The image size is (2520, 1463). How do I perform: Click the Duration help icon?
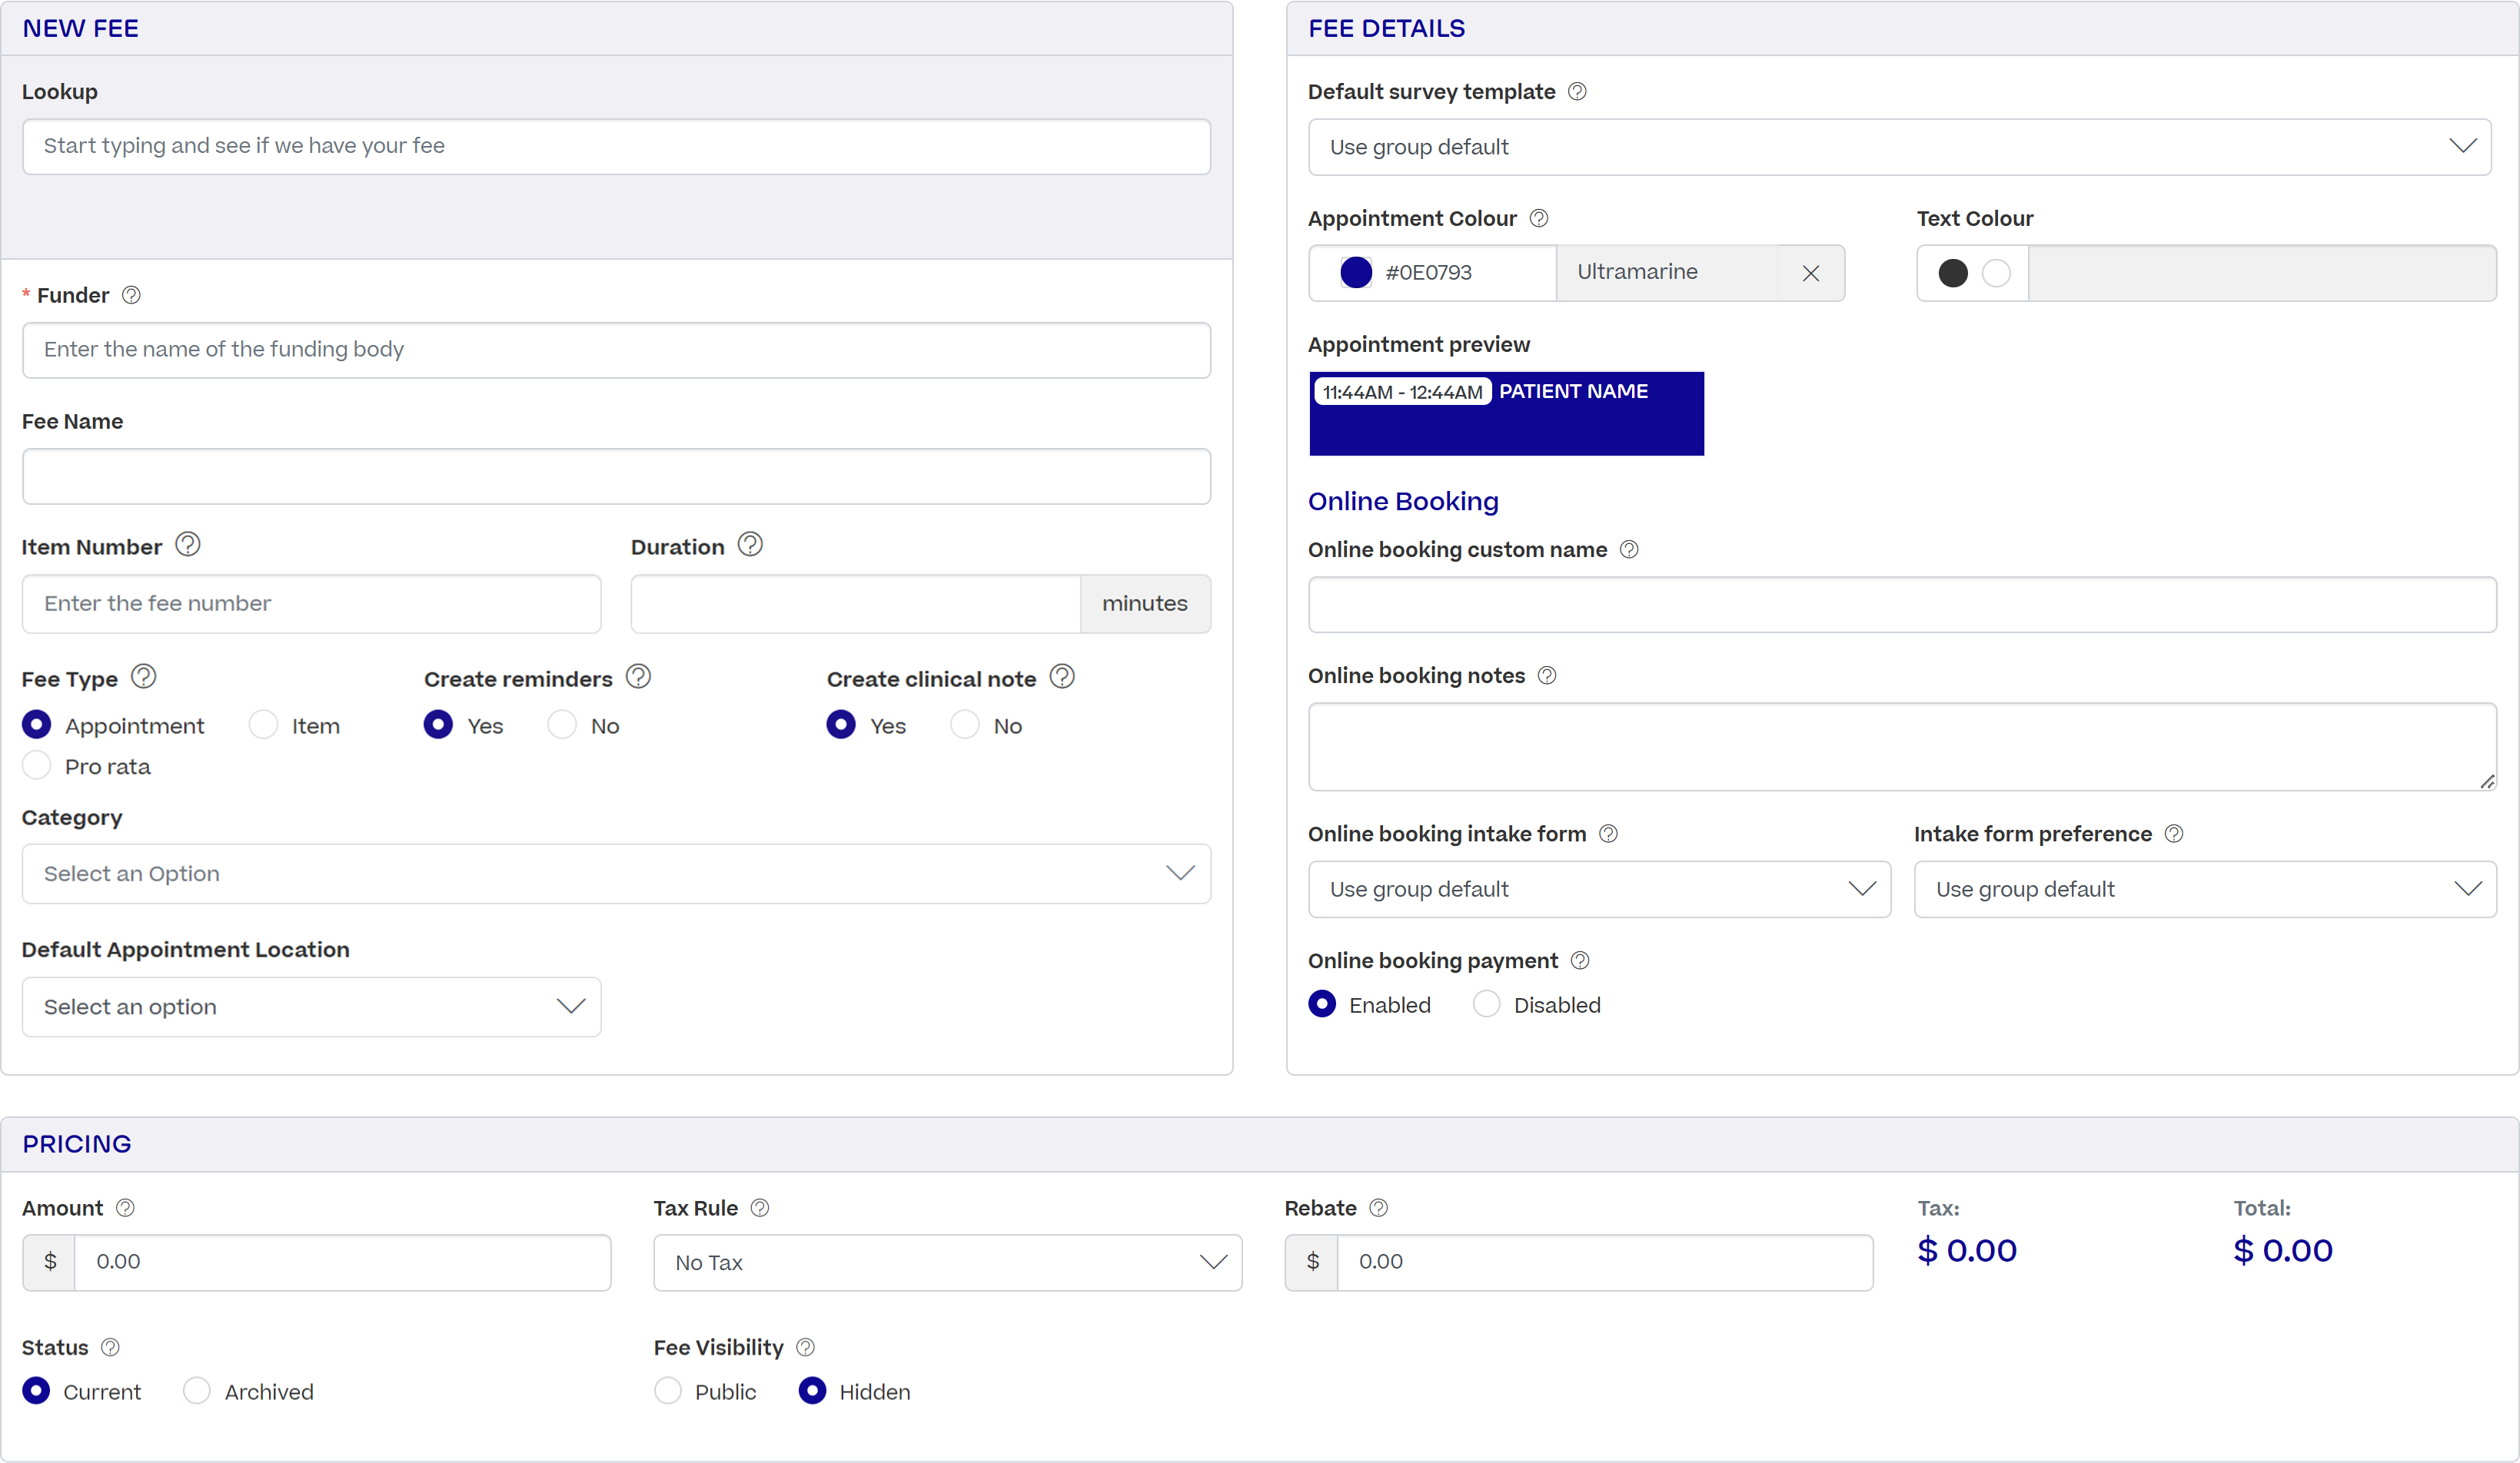coord(750,545)
